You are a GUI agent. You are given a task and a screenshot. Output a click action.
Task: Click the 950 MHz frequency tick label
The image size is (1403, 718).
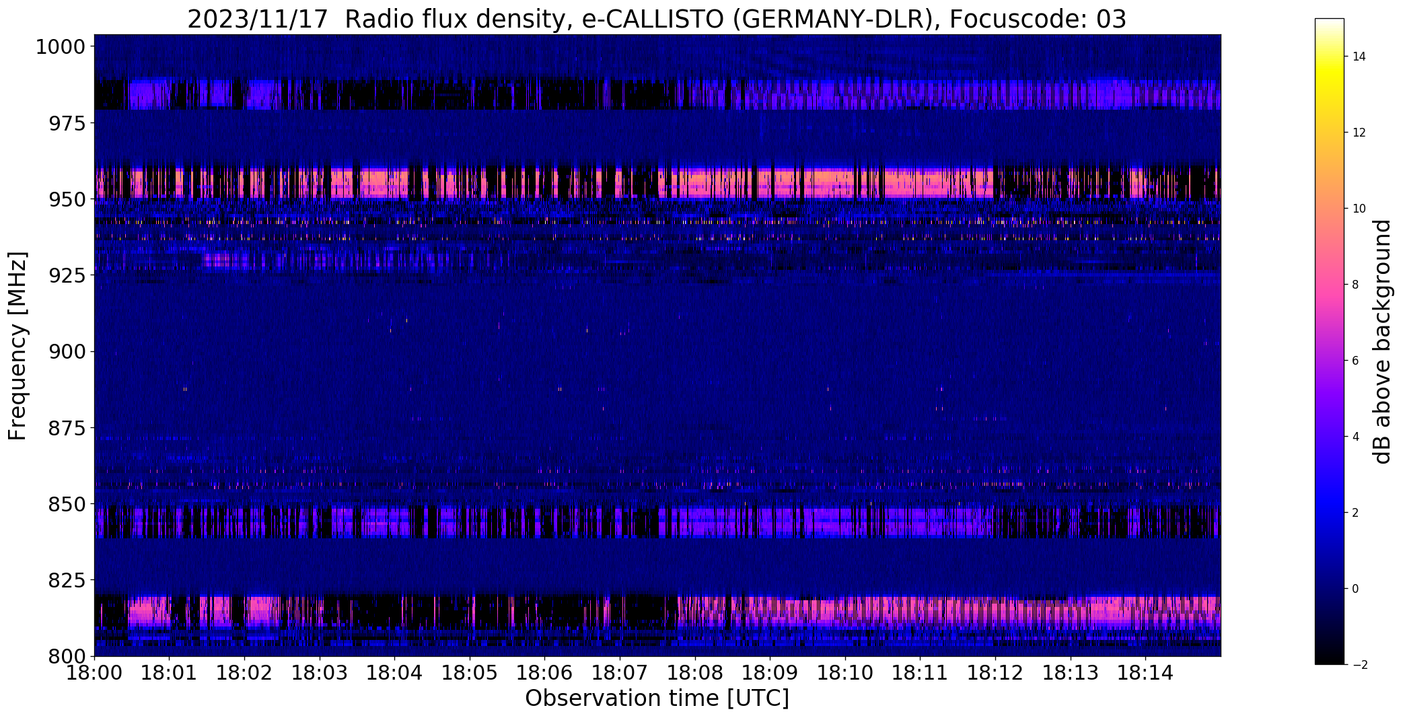pyautogui.click(x=67, y=199)
